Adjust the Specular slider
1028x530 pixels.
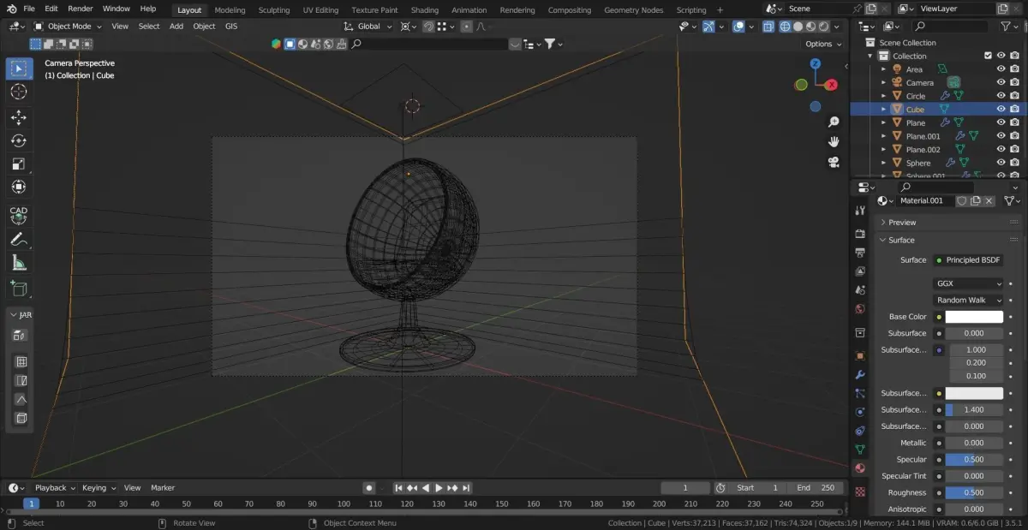pyautogui.click(x=974, y=460)
